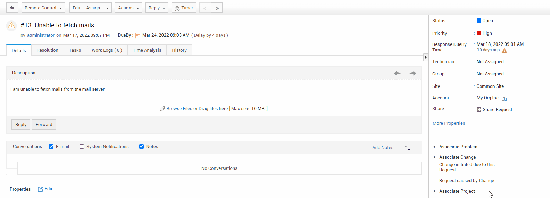Start the Timer for this request
The height and width of the screenshot is (198, 550).
[184, 8]
